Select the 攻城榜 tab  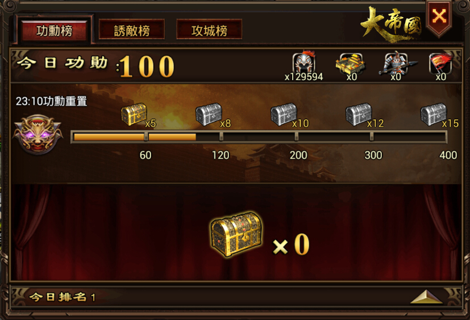click(209, 30)
